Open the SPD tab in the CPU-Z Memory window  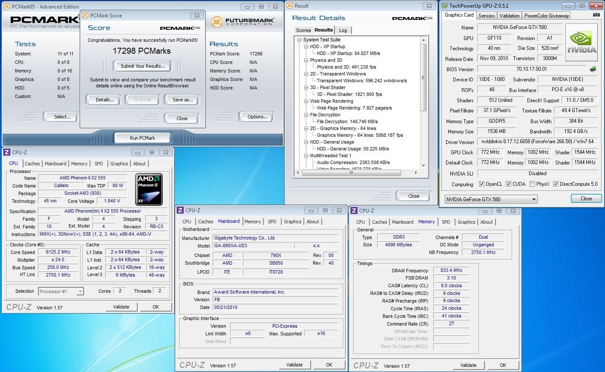point(446,222)
